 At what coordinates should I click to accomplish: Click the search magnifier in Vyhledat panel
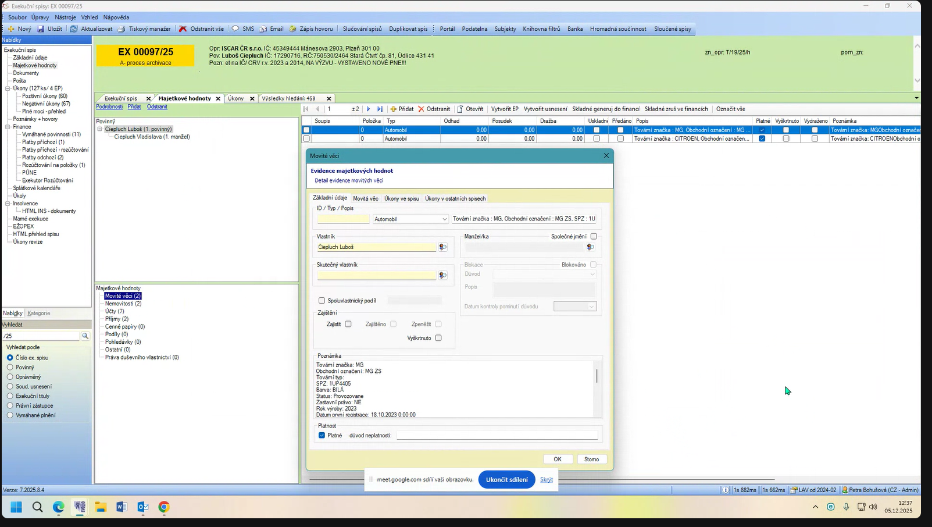[x=85, y=336]
